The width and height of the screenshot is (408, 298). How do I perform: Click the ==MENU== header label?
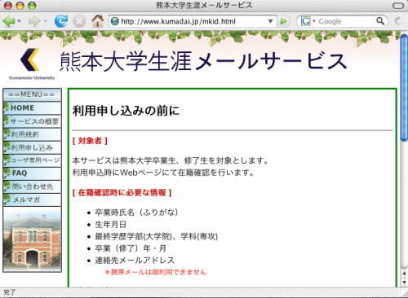32,94
